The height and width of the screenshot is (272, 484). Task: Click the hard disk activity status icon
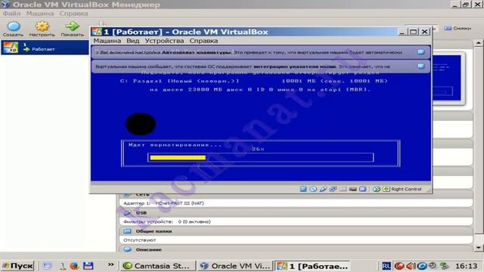point(303,189)
